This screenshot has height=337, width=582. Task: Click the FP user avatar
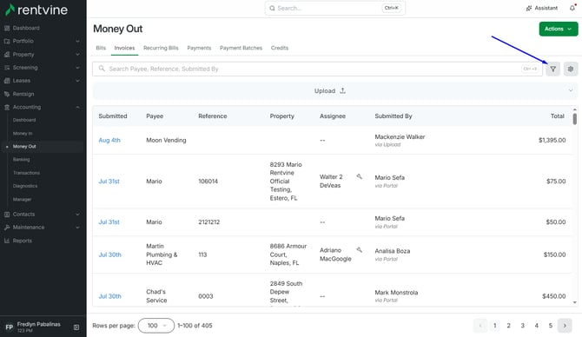click(9, 327)
